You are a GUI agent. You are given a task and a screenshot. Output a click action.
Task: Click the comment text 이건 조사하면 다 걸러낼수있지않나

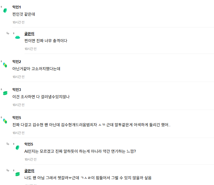tap(41, 97)
